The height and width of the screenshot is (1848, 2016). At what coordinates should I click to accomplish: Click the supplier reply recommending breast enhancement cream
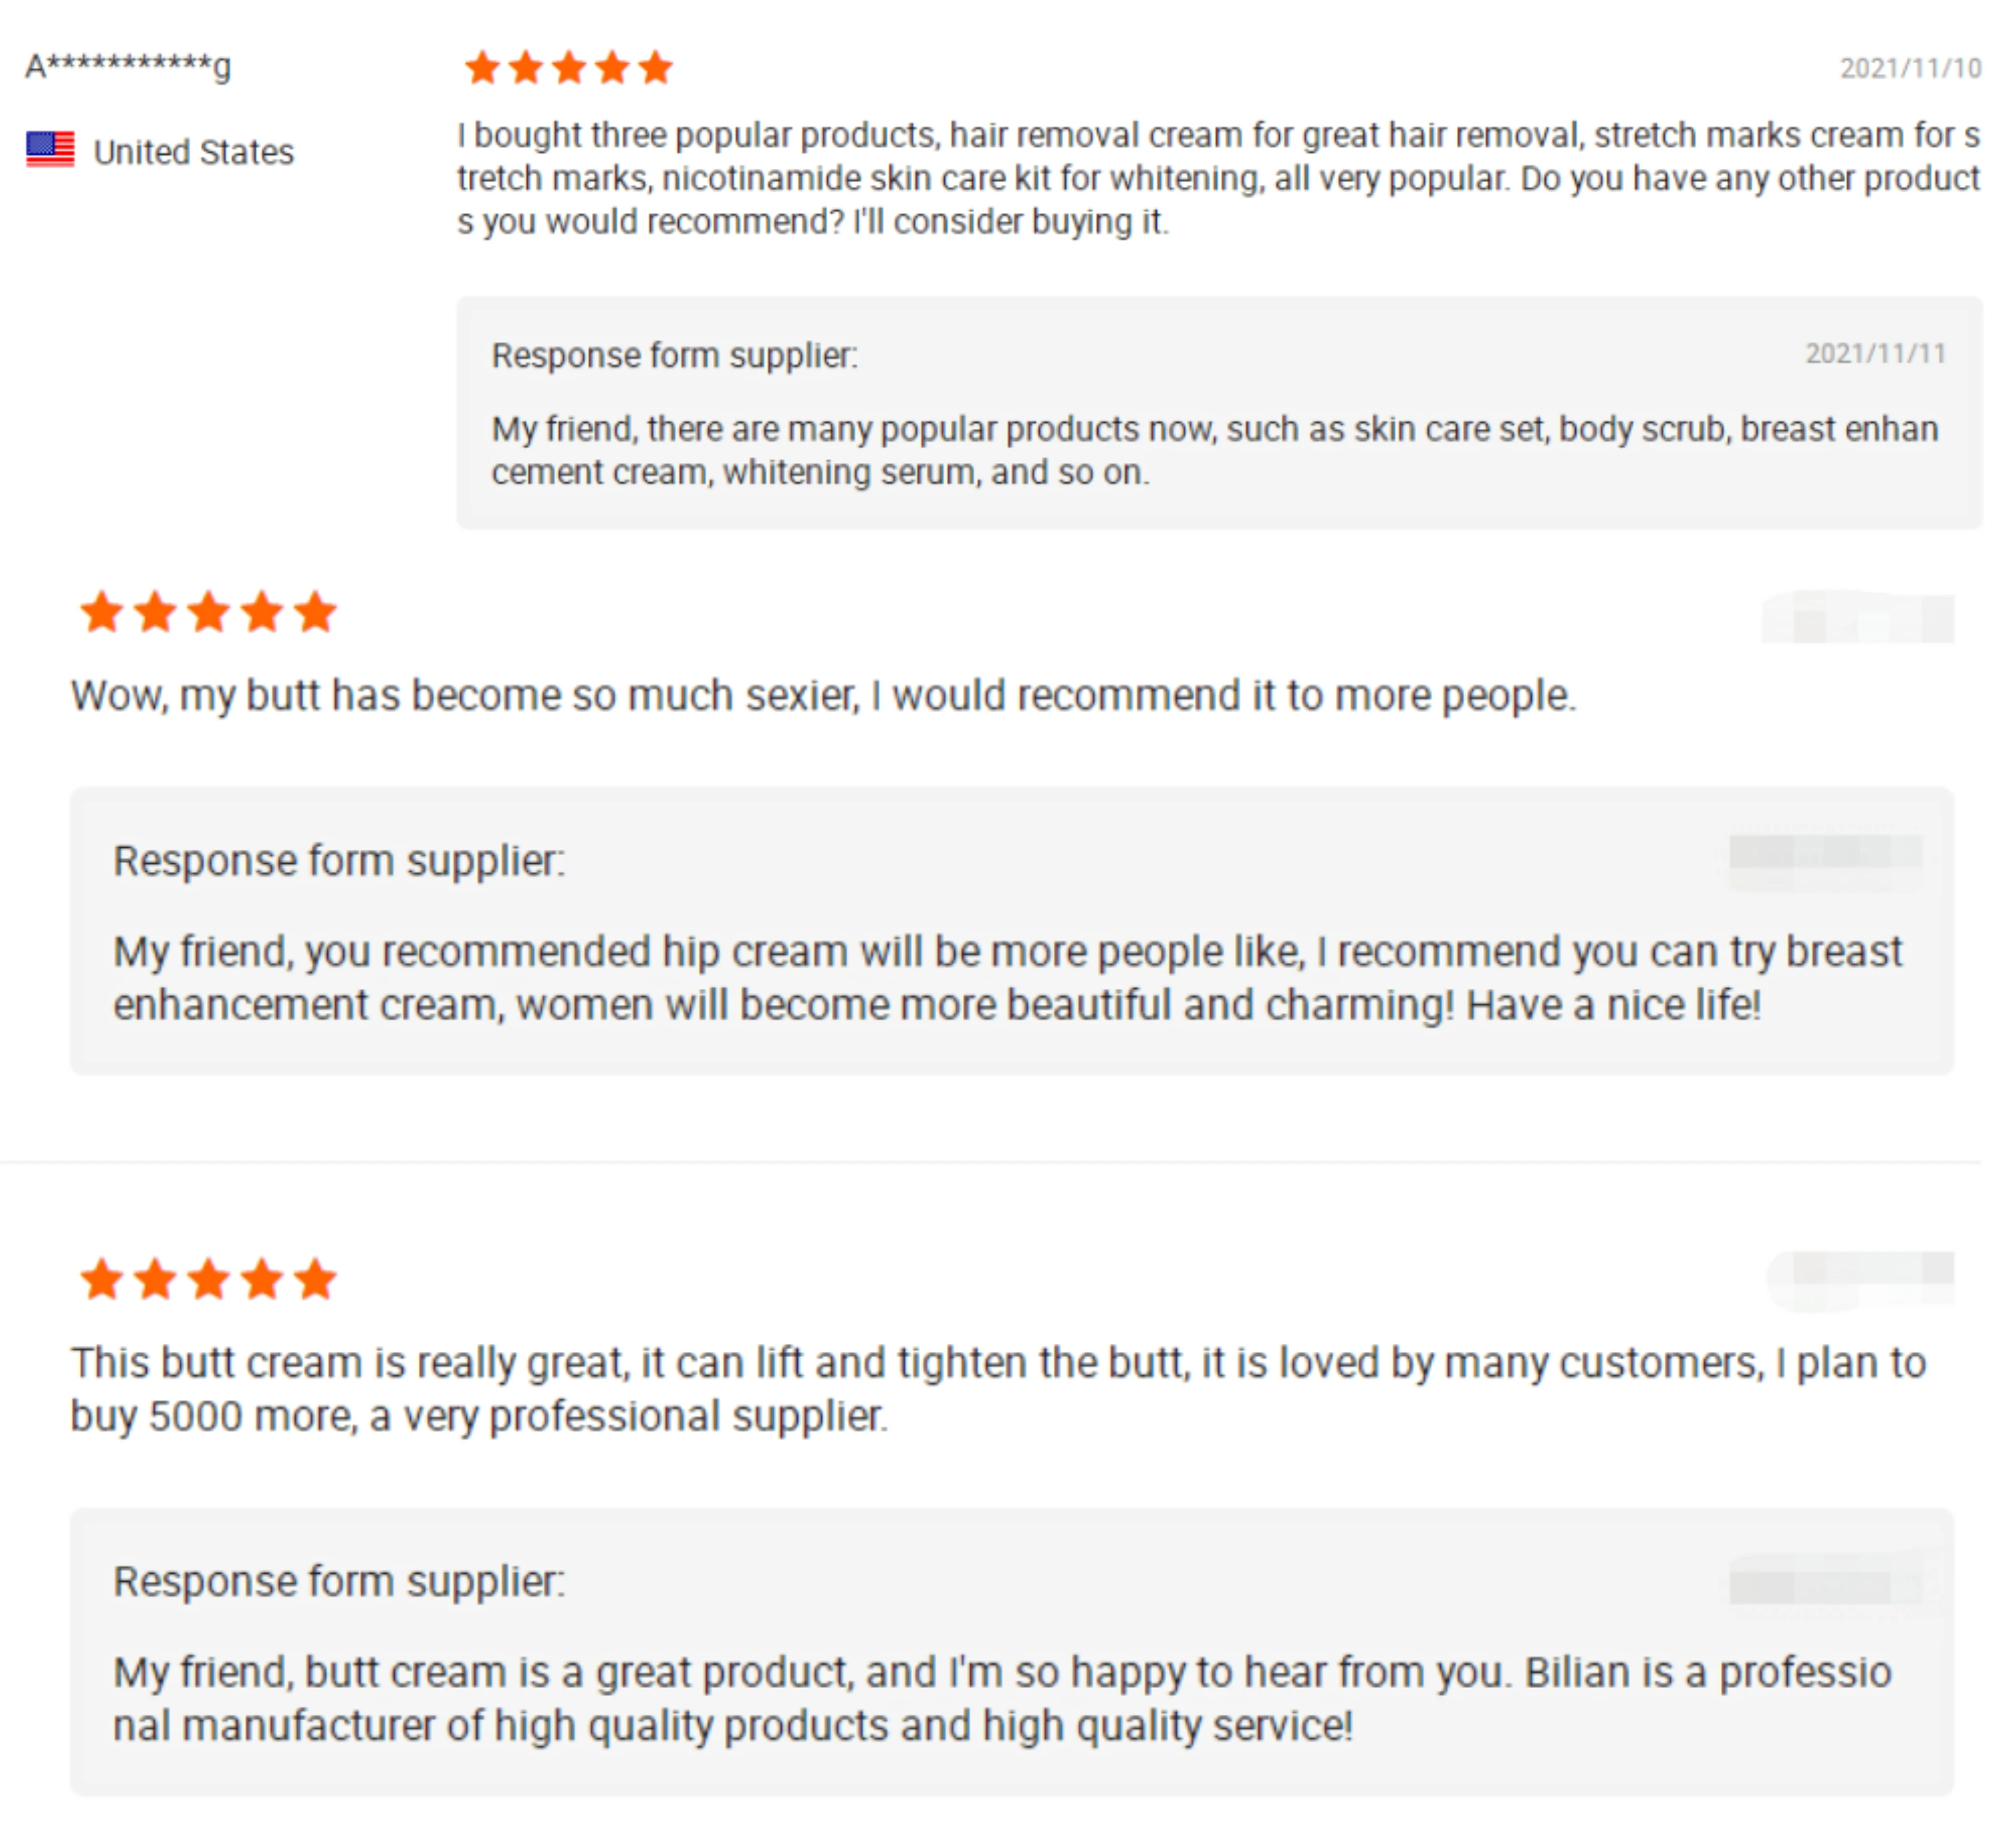click(1007, 978)
